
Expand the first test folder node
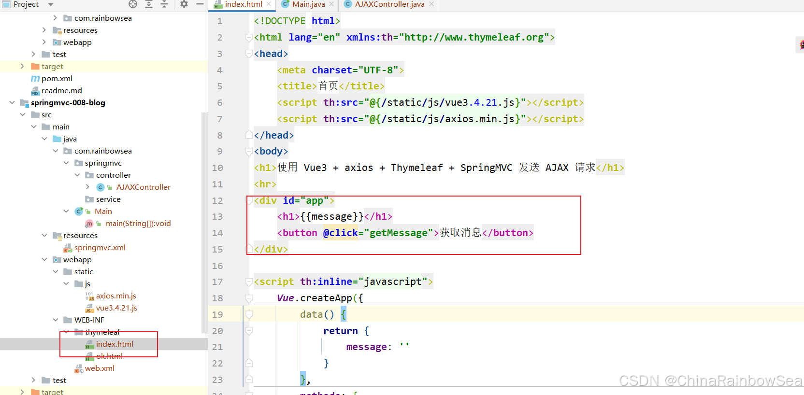[x=33, y=54]
